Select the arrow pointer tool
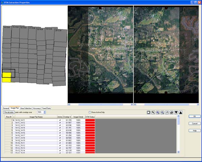The width and height of the screenshot is (202, 162). coord(153,112)
